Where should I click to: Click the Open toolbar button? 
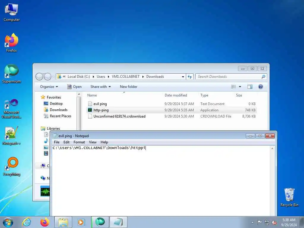click(x=75, y=87)
